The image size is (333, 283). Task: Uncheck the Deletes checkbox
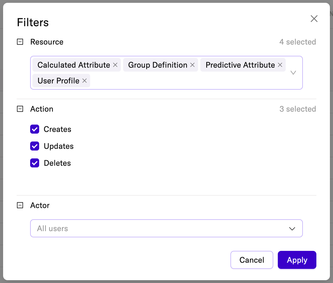[35, 163]
